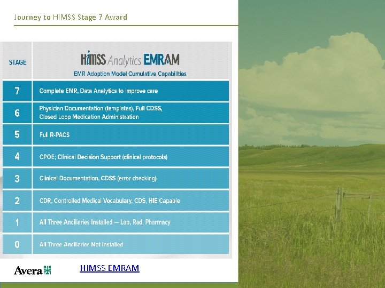Click stage number 4 cell
Screen dimensions: 385x288
[17, 156]
